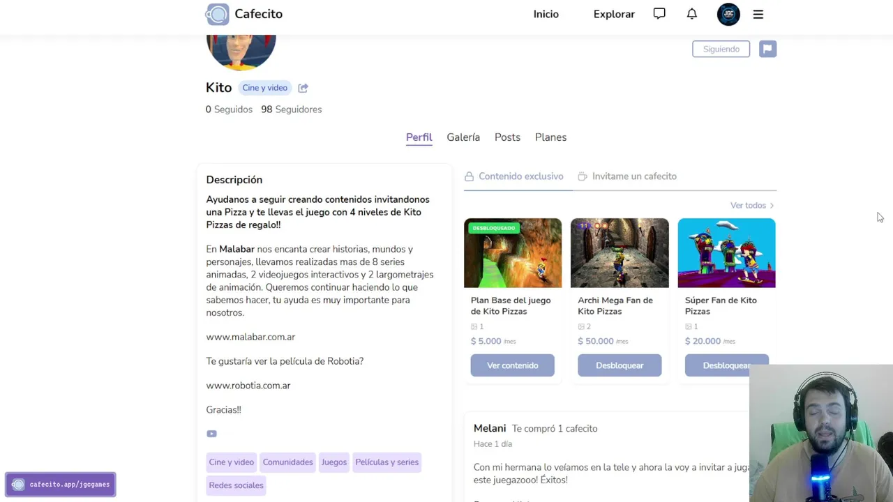The height and width of the screenshot is (502, 893).
Task: Click the Cafecito logo icon
Action: (217, 14)
